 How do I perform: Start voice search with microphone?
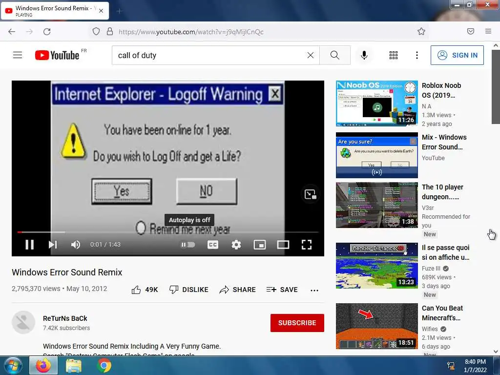(364, 55)
